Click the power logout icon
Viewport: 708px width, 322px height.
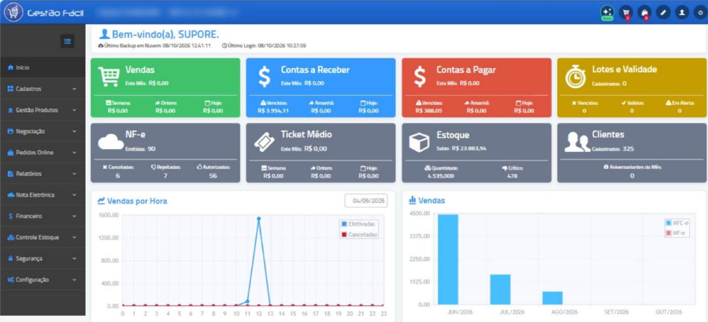click(x=701, y=13)
